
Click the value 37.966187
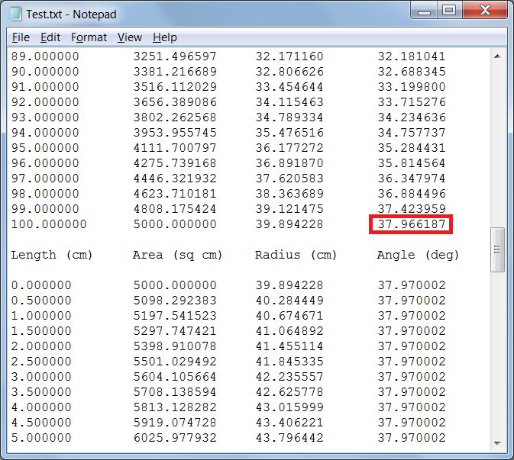click(x=412, y=224)
